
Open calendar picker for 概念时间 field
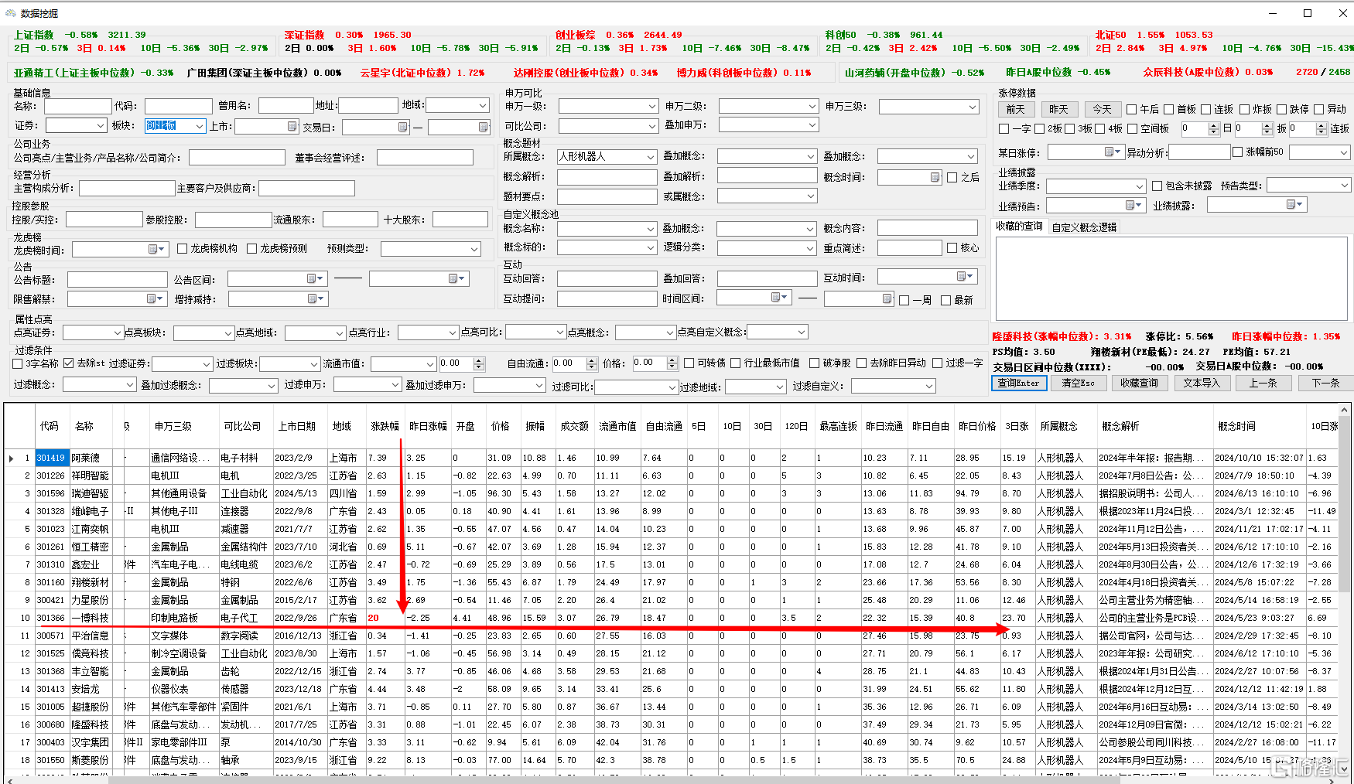pyautogui.click(x=935, y=177)
